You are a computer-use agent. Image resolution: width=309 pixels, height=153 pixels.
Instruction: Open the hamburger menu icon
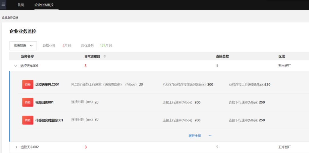pos(3,5)
